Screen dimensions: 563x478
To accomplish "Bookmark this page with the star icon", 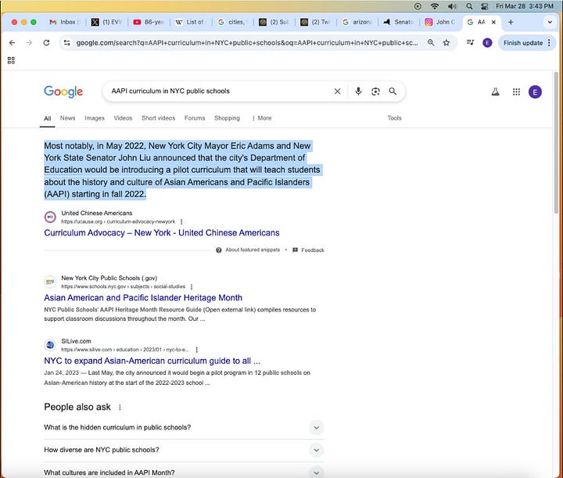I will (446, 43).
